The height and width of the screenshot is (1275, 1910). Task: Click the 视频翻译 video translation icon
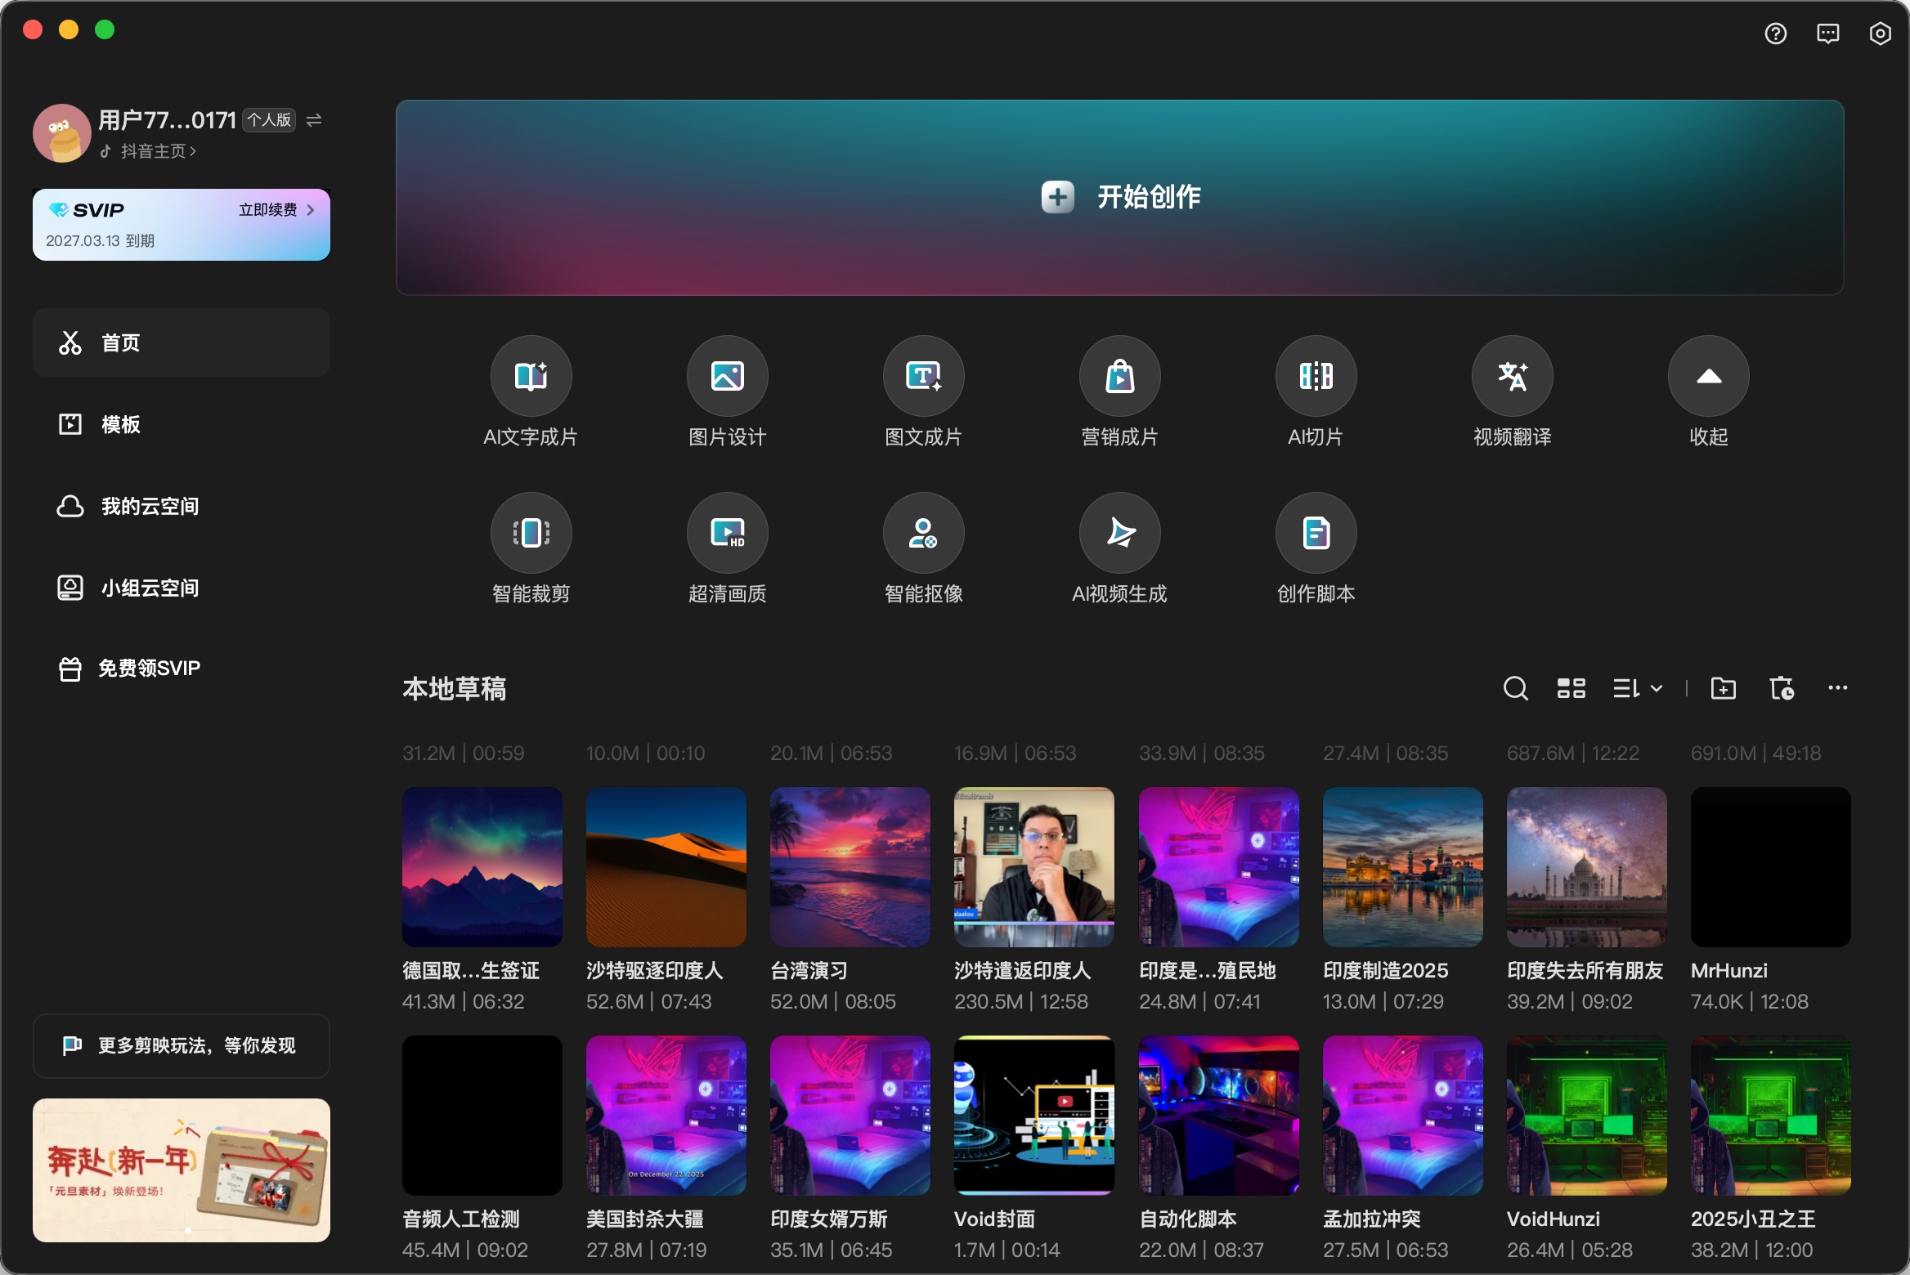pyautogui.click(x=1512, y=377)
